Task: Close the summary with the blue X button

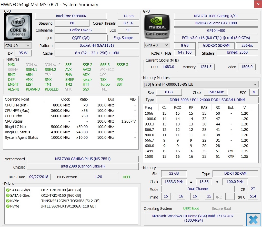Action: tap(253, 220)
